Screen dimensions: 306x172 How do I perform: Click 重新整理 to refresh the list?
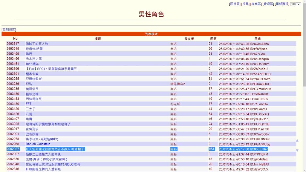(x=282, y=4)
